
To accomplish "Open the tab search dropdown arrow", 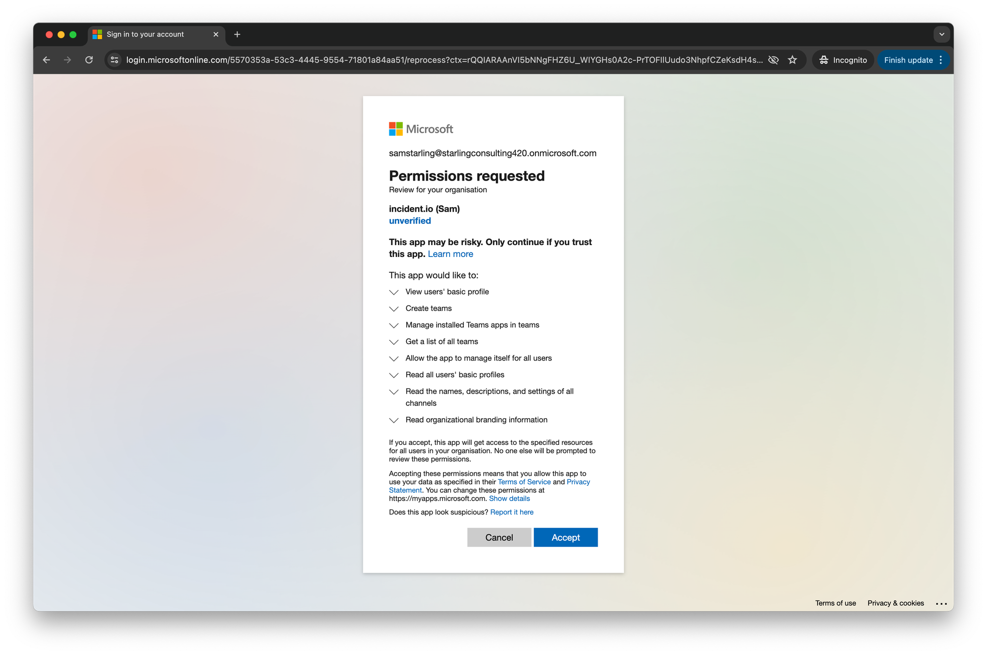I will tap(942, 34).
